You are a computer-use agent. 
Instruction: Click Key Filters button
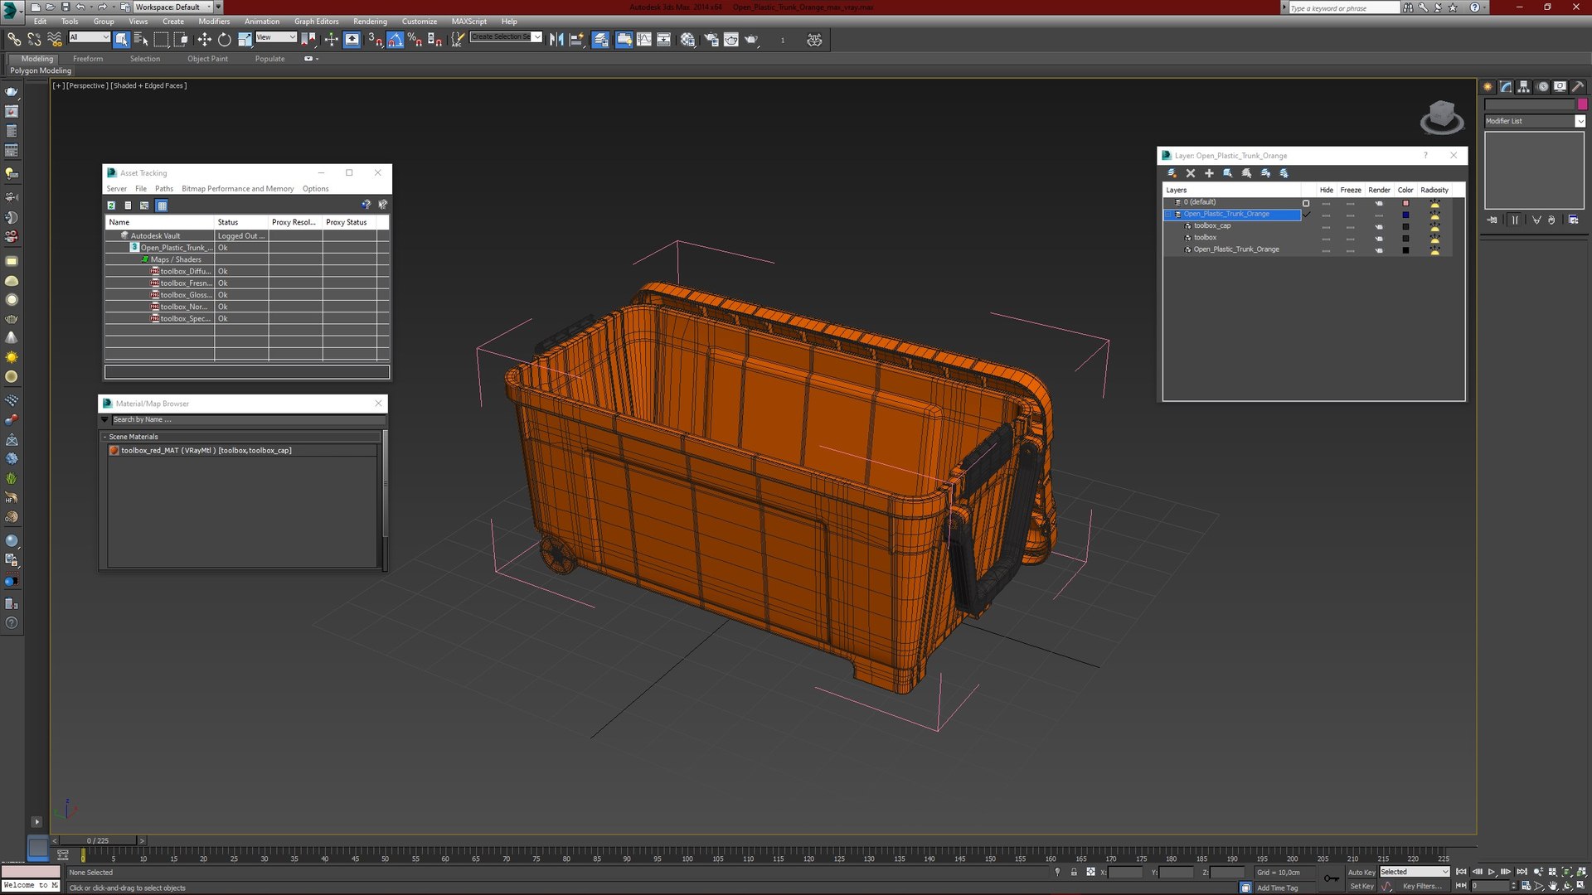[x=1422, y=886]
